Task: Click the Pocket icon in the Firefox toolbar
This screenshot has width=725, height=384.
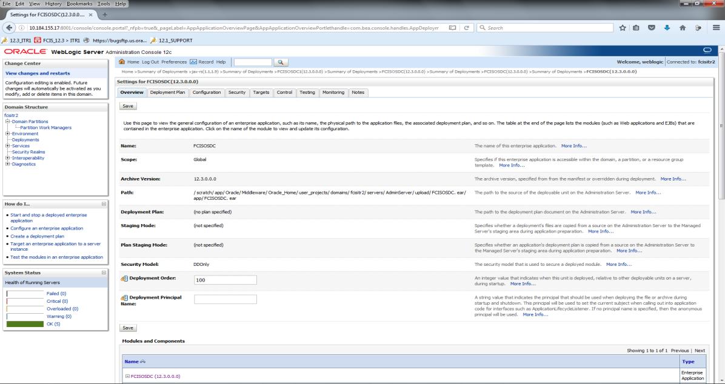Action: coord(651,28)
